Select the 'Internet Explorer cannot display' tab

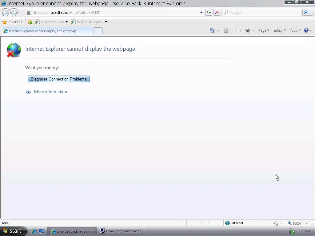point(48,31)
